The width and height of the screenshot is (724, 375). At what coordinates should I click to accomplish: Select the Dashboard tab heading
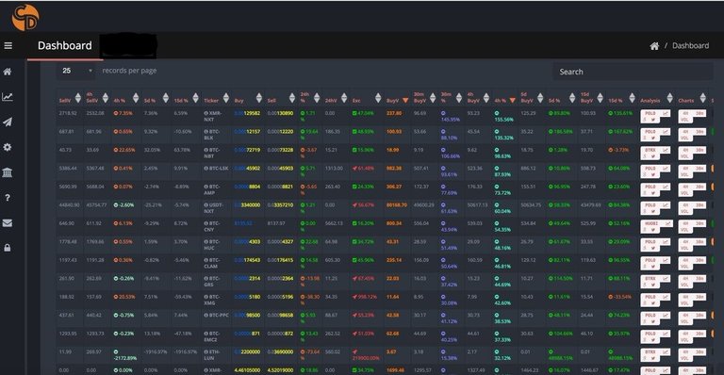coord(65,45)
